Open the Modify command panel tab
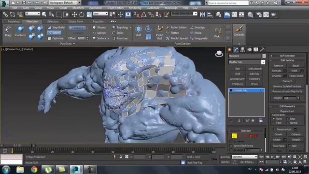Screen dimensions: 309x174 236,49
